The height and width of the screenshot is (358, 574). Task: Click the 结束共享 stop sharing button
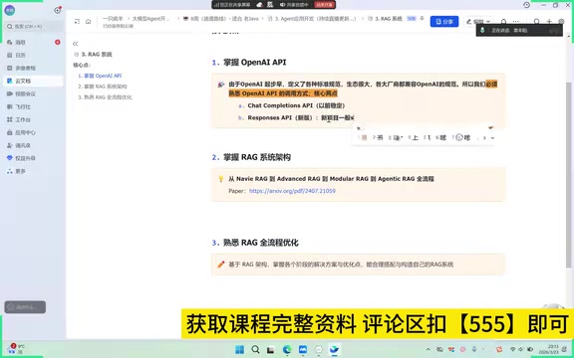(324, 5)
